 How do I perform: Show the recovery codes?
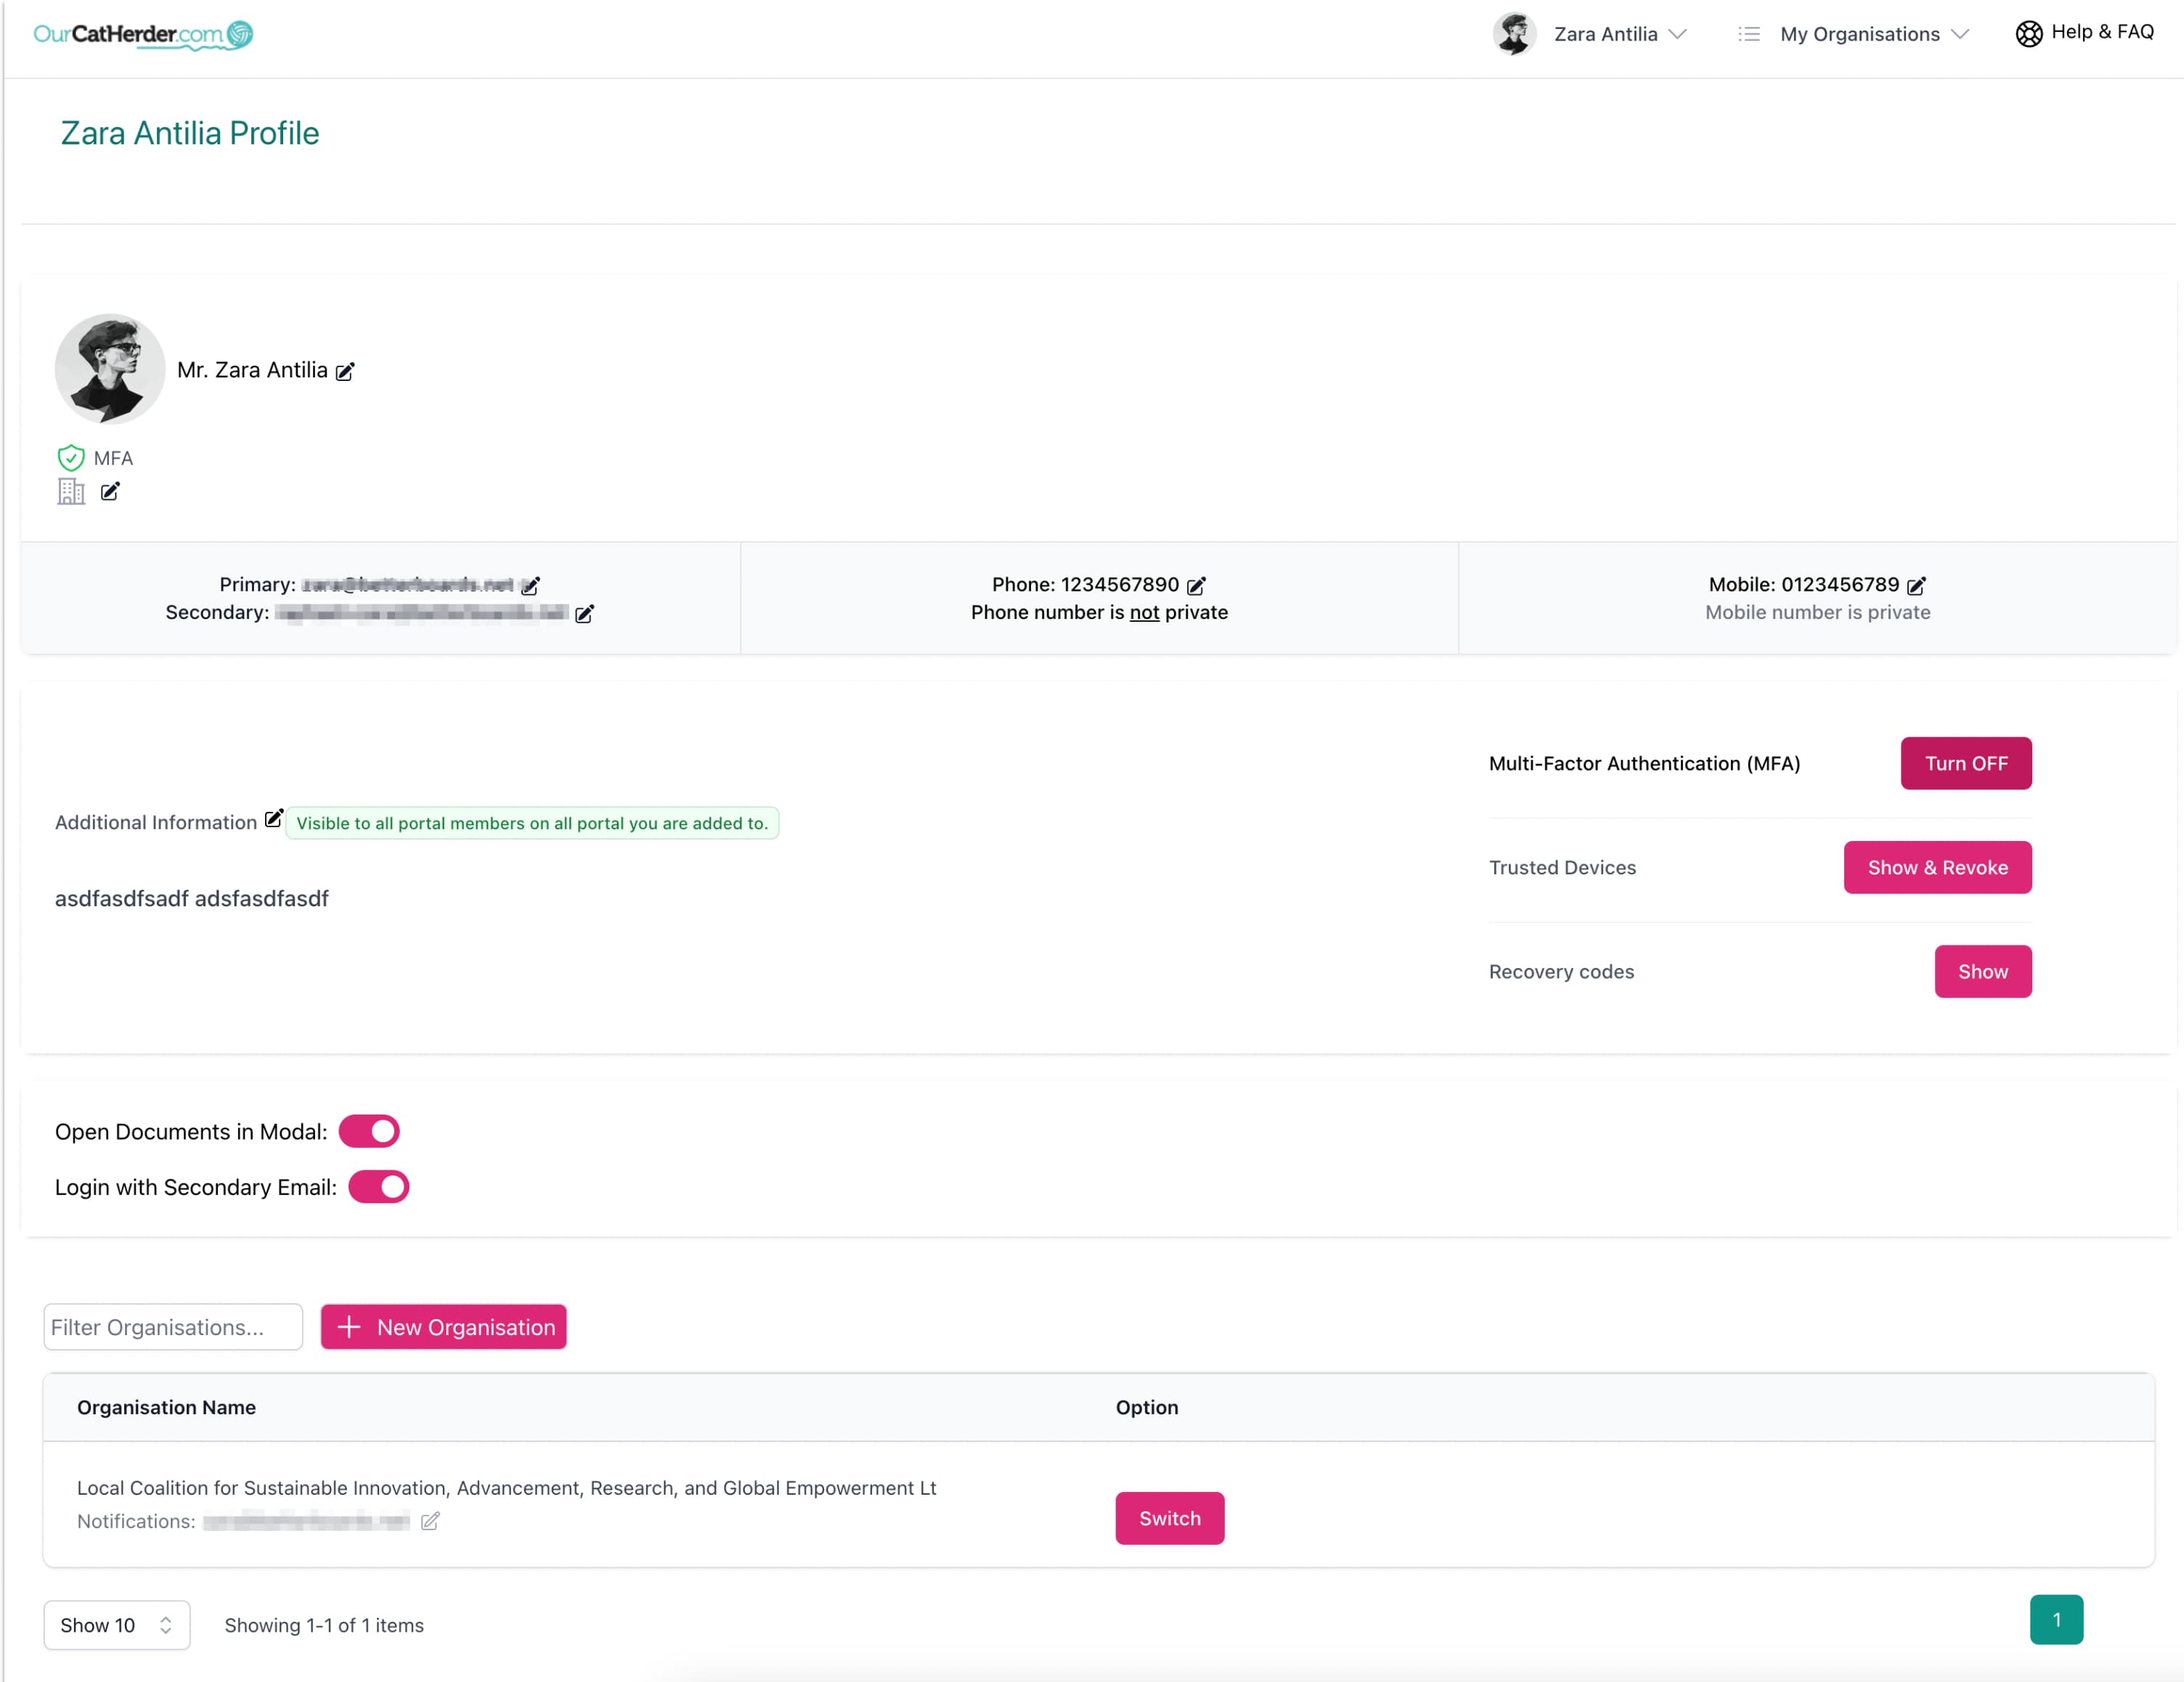[x=1982, y=972]
